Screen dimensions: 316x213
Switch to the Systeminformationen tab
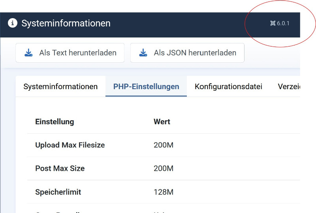coord(60,86)
